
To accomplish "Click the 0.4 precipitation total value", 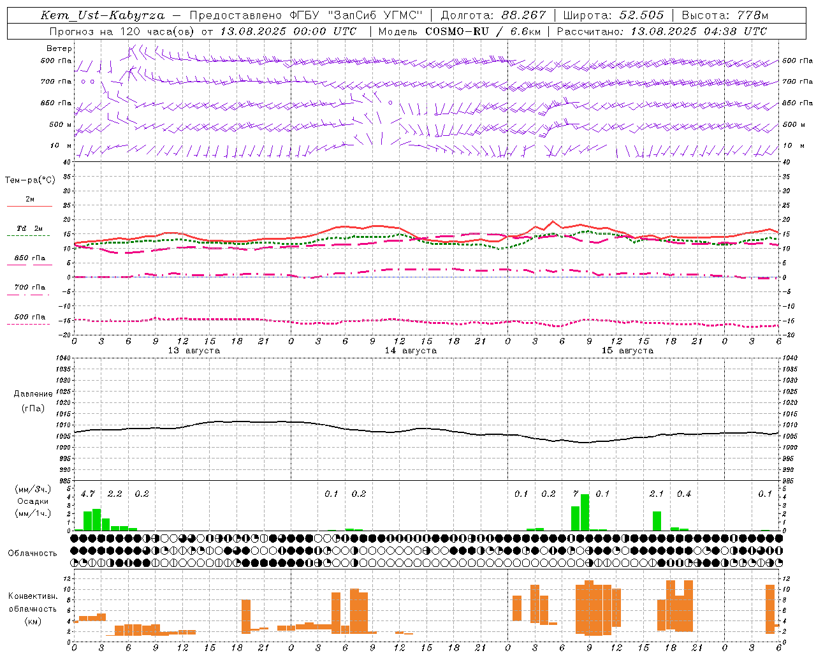I will tap(684, 494).
